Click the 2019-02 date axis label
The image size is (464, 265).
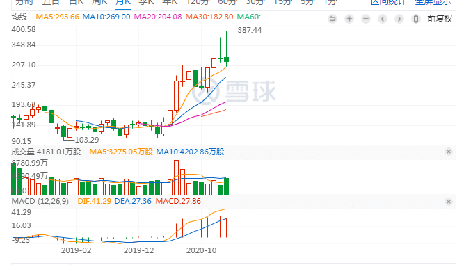[76, 250]
